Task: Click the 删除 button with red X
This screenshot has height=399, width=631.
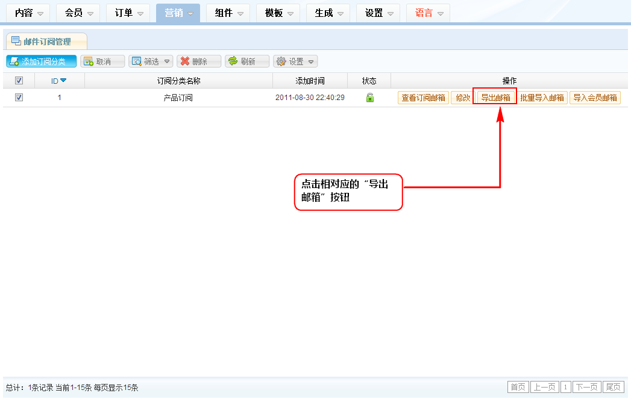Action: coord(199,61)
